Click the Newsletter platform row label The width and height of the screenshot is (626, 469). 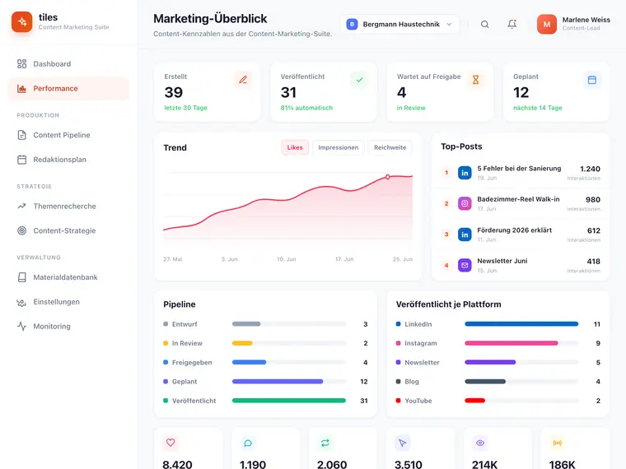[422, 362]
